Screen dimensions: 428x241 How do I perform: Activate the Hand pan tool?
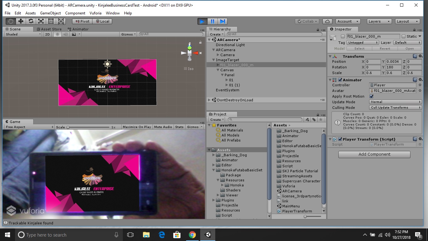10,21
